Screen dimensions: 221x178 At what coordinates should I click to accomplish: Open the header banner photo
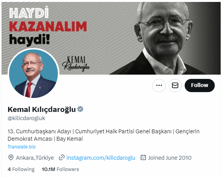click(x=111, y=38)
